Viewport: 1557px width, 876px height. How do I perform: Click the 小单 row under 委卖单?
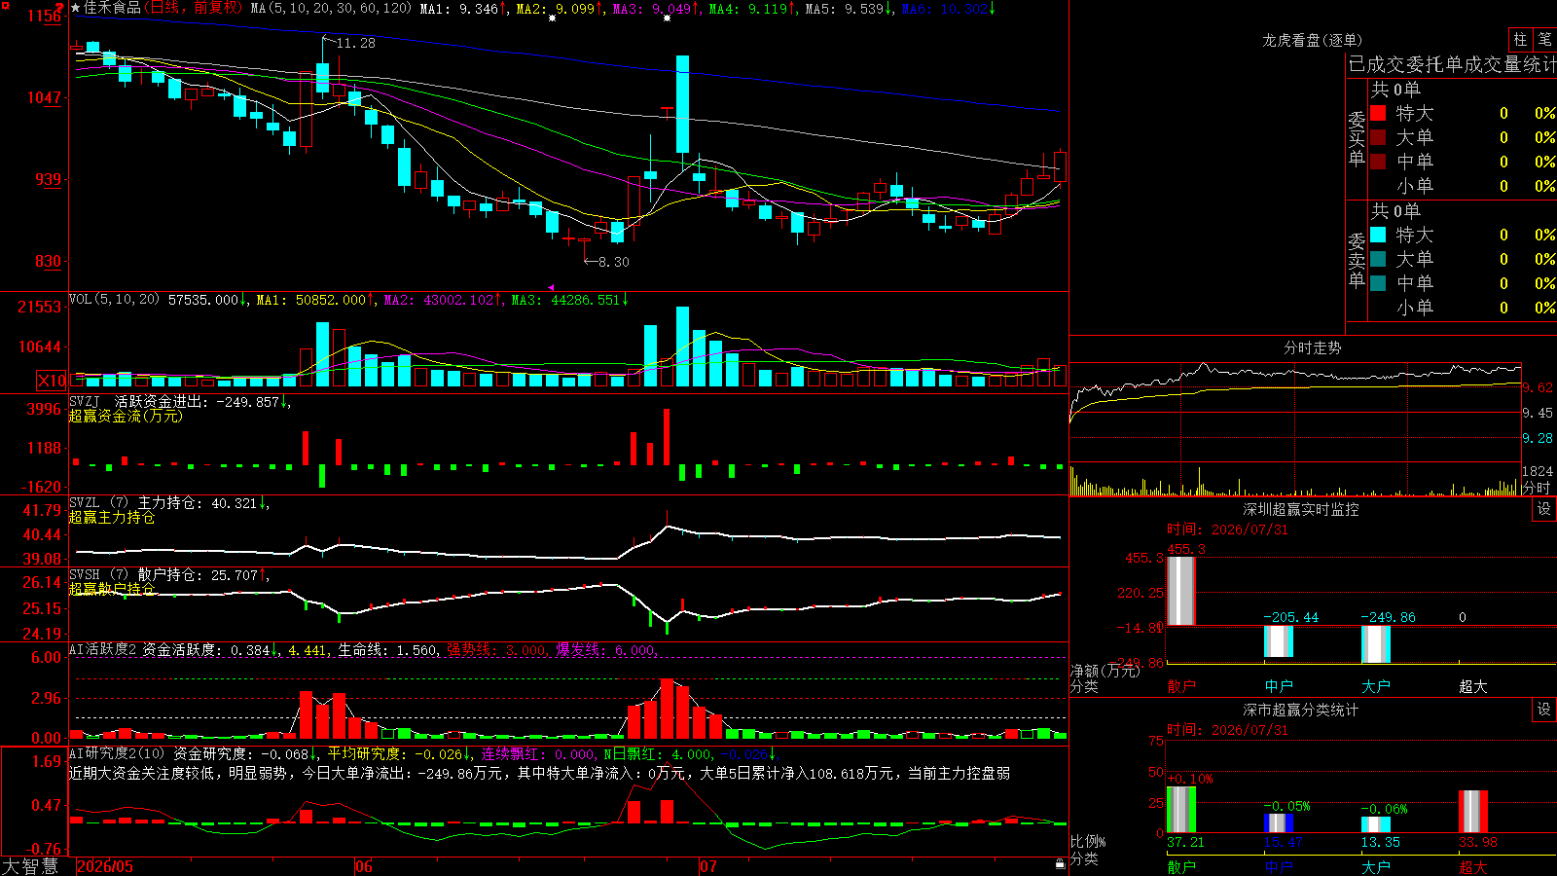(x=1463, y=308)
